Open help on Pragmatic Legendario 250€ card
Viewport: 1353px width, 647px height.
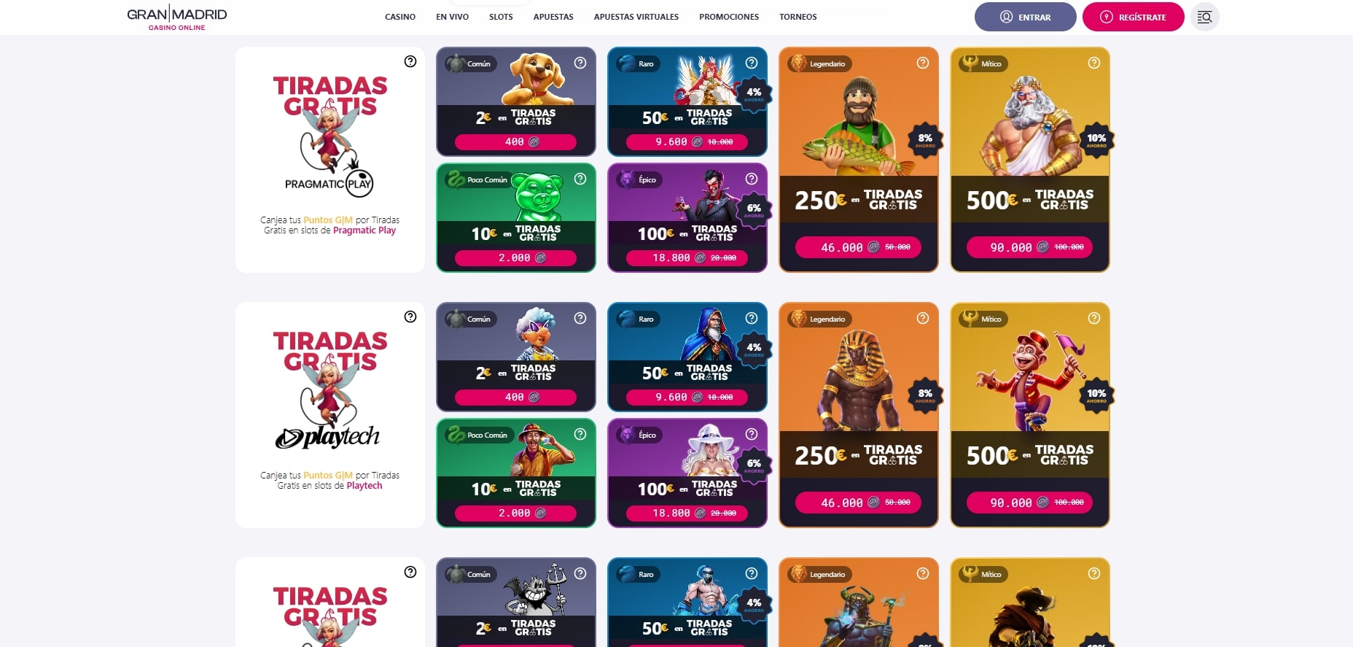pyautogui.click(x=923, y=63)
